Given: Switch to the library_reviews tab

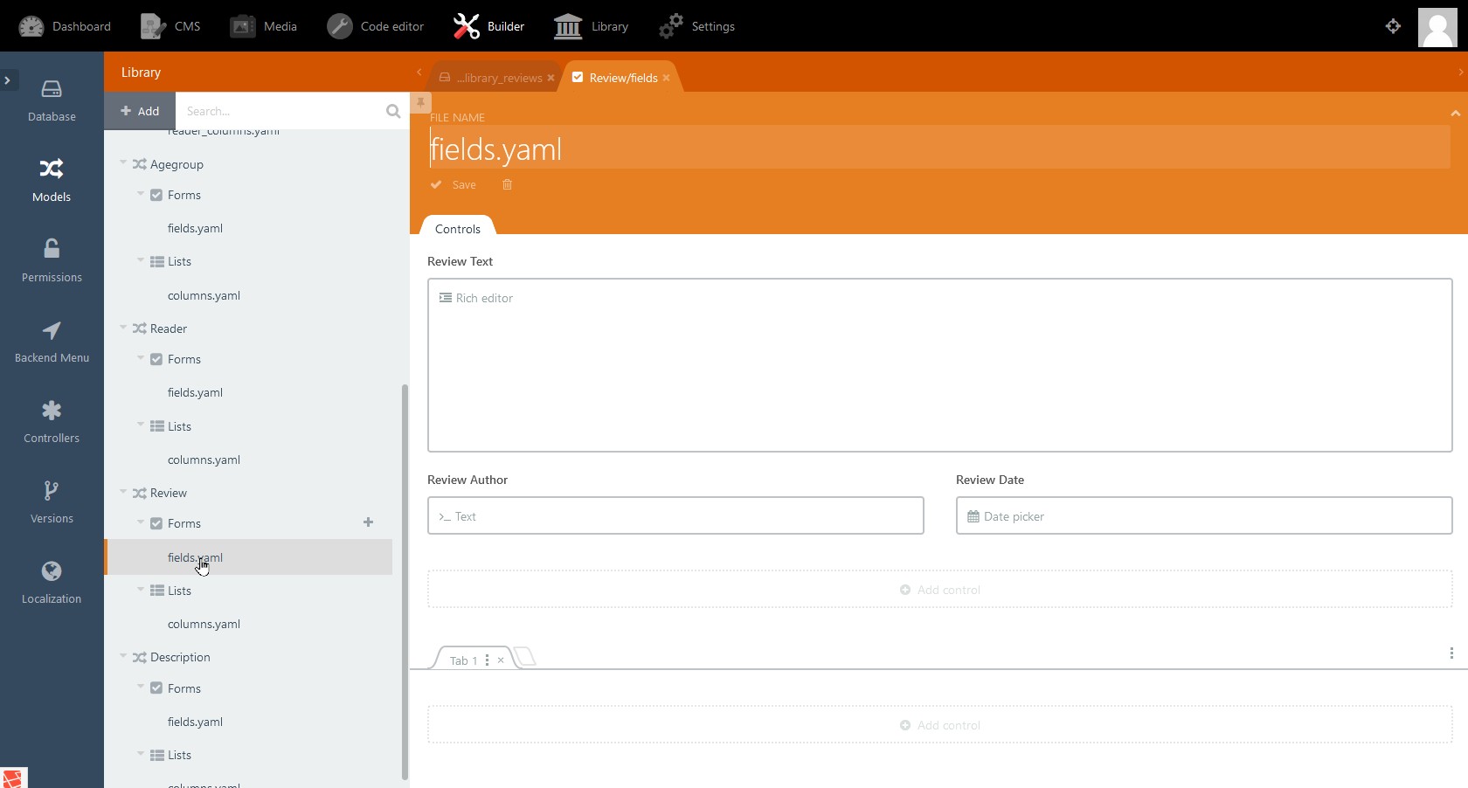Looking at the screenshot, I should [x=498, y=78].
